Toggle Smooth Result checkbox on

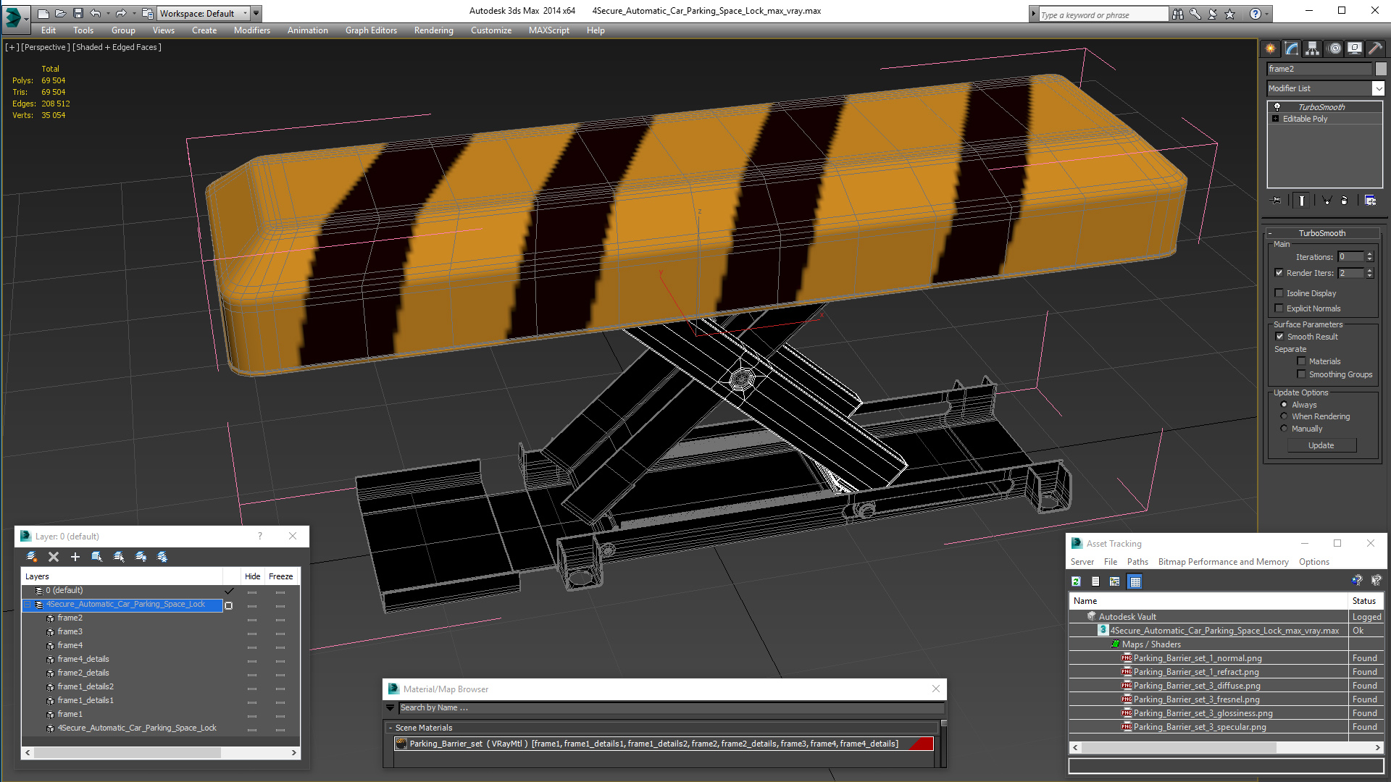[x=1279, y=336]
